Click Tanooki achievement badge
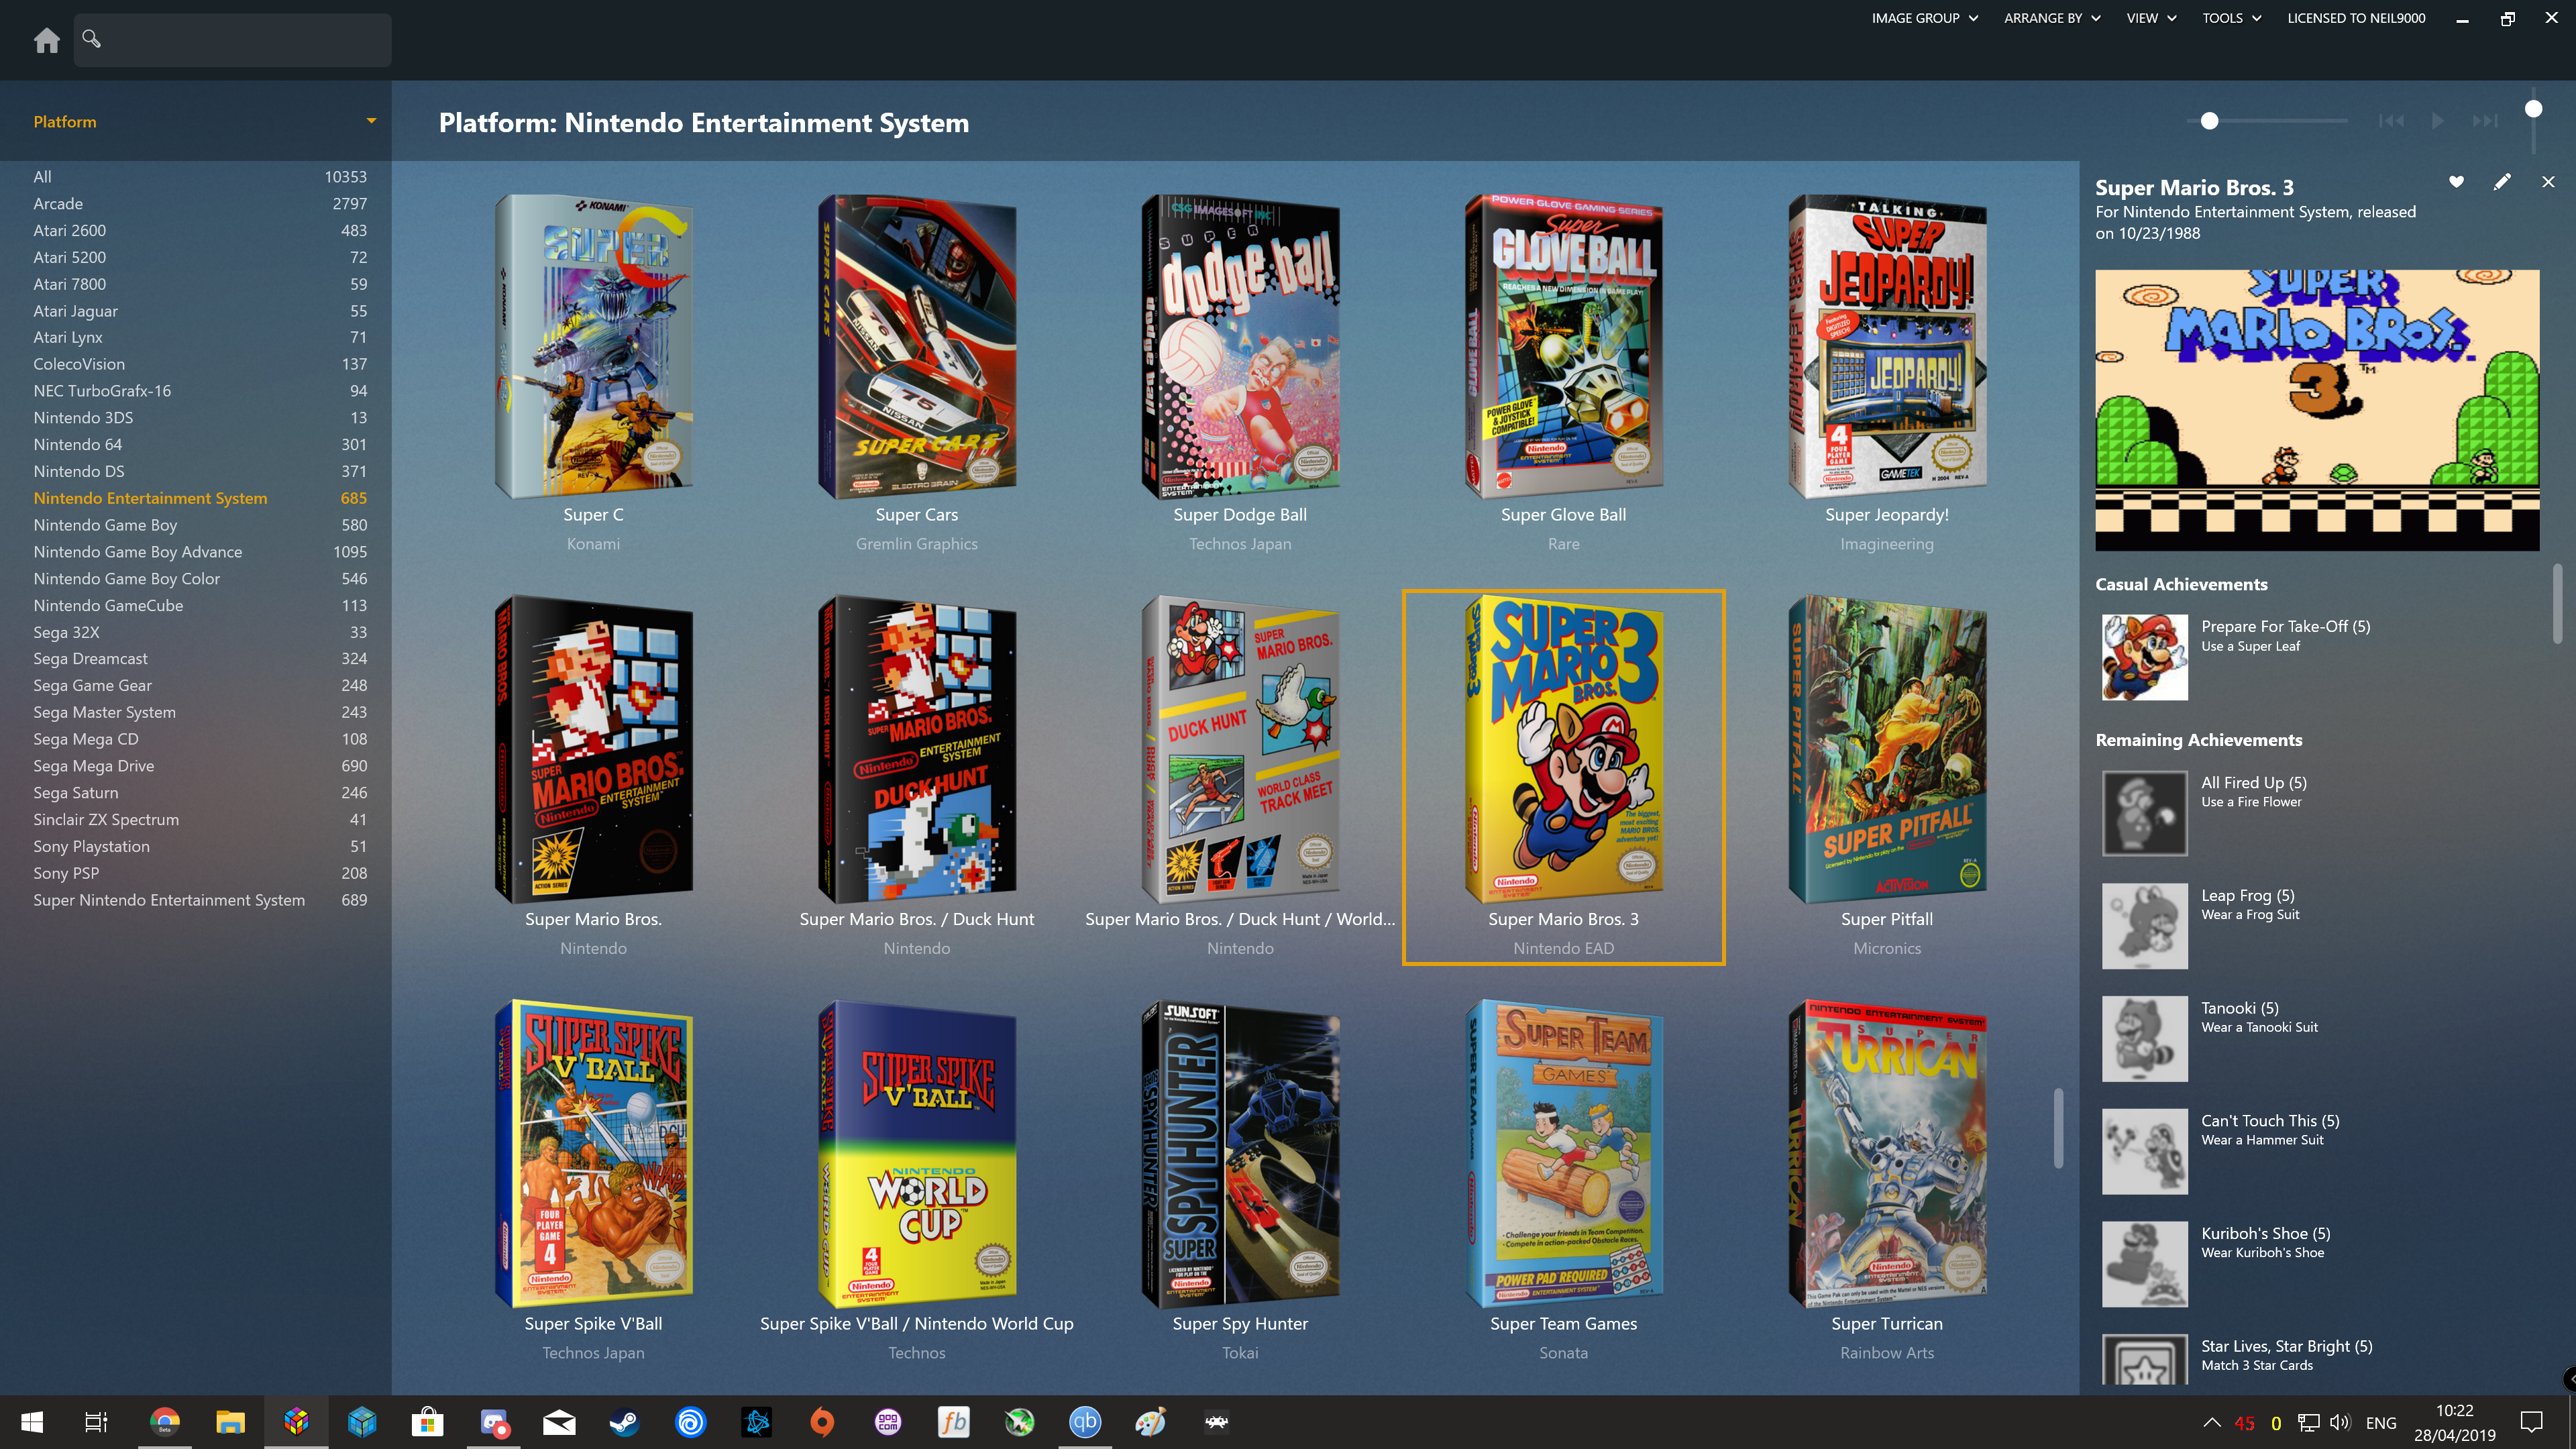2576x1449 pixels. point(2145,1038)
